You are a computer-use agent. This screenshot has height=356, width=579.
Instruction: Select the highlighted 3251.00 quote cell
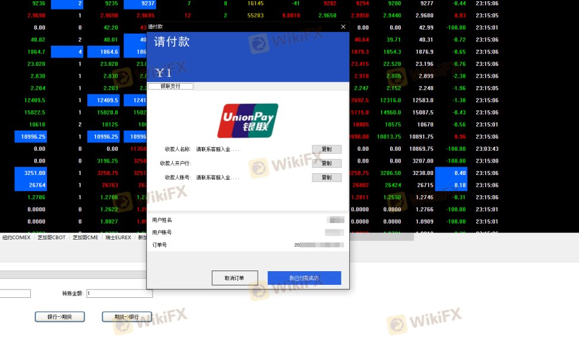tap(31, 173)
